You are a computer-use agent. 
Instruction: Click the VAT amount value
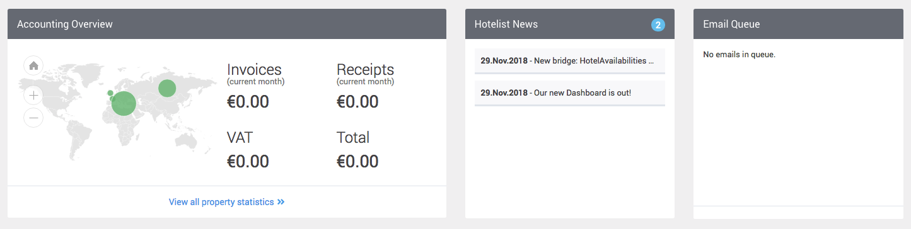[248, 161]
